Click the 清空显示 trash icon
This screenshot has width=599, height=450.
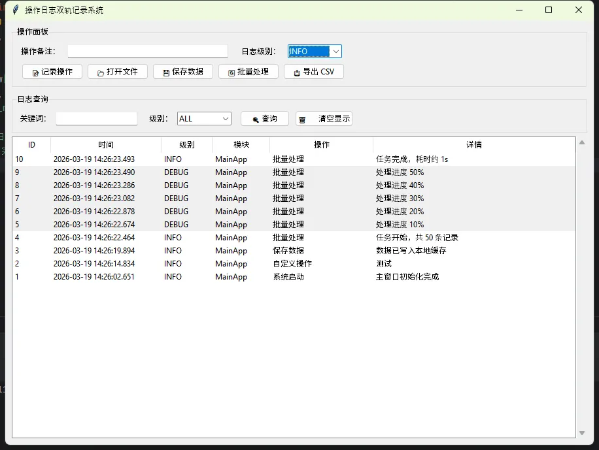(302, 120)
